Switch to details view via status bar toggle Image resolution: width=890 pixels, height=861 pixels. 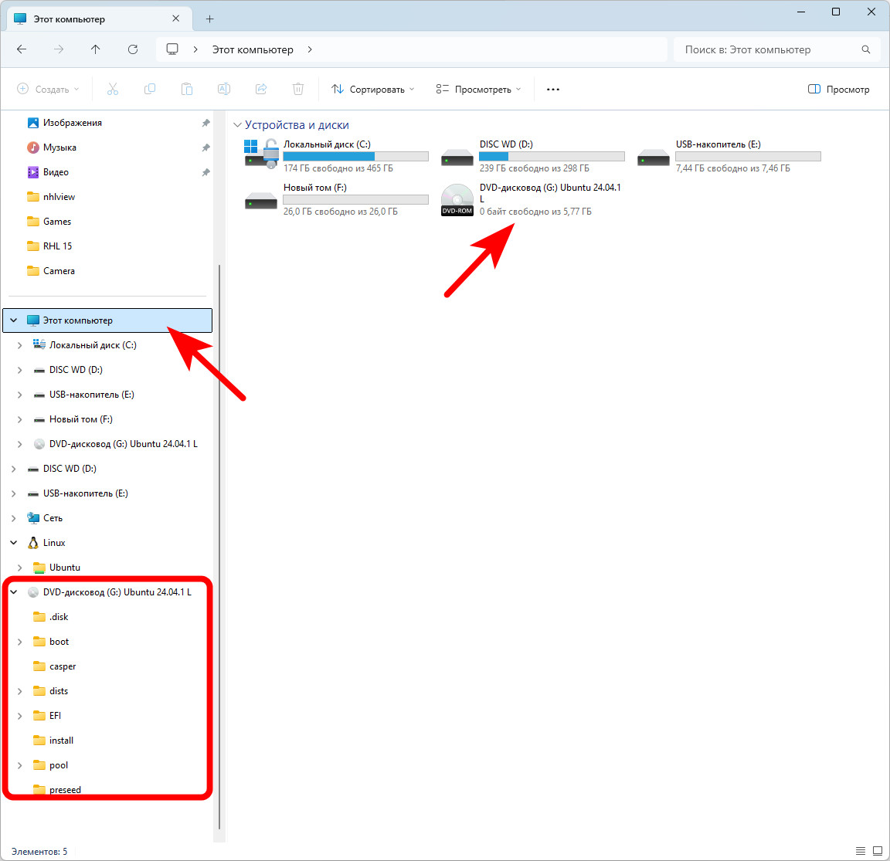point(861,851)
